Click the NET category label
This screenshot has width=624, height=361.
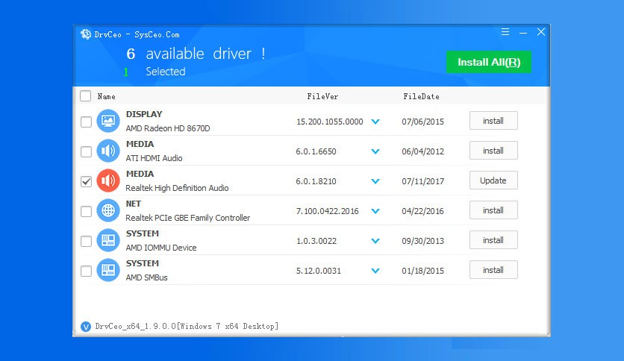pos(134,204)
